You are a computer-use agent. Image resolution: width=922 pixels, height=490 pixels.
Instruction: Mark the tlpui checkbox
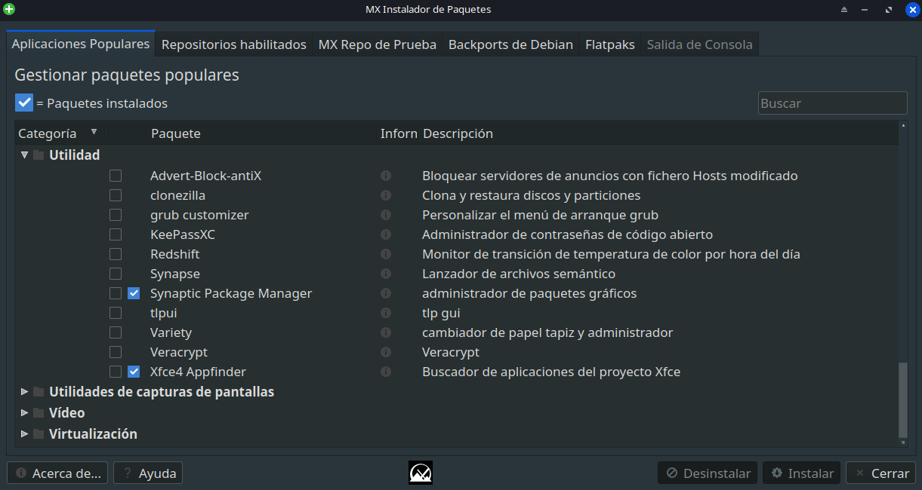click(x=116, y=313)
